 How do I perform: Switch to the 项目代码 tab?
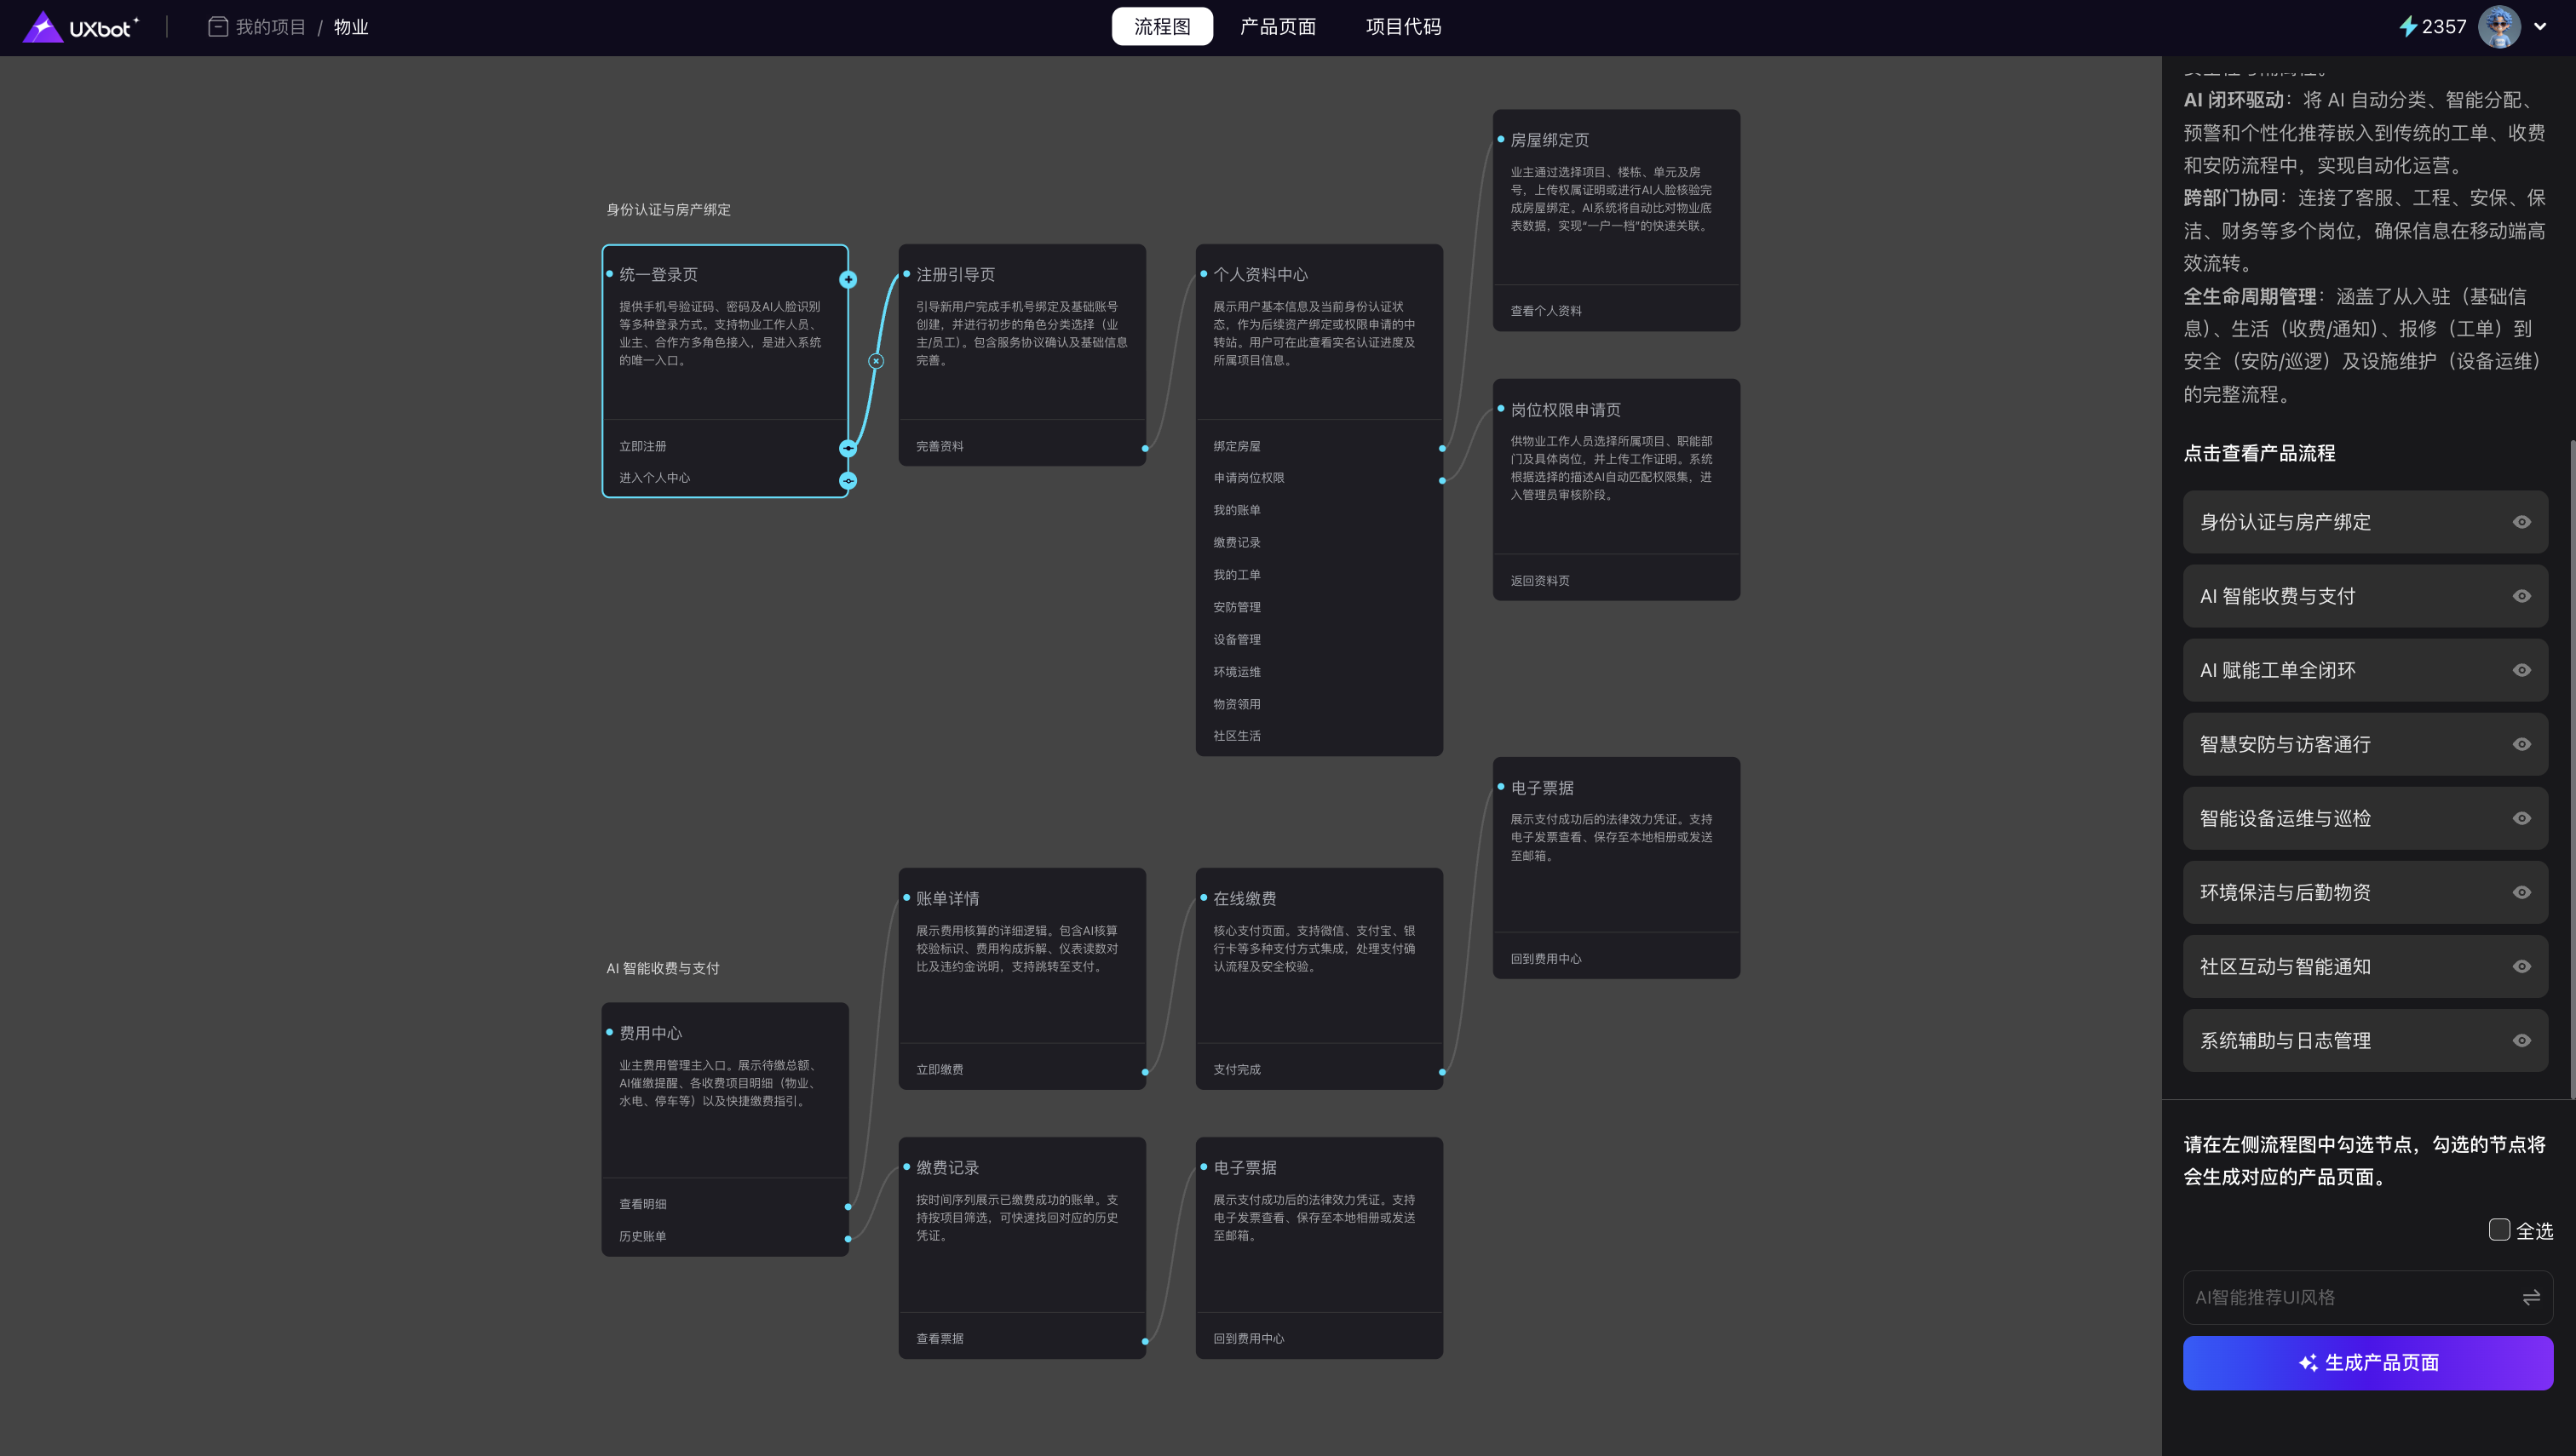pos(1402,27)
